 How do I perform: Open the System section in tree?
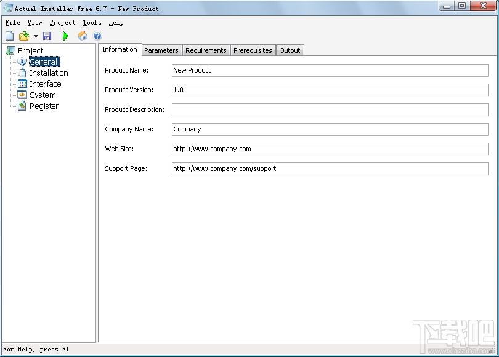[x=43, y=95]
